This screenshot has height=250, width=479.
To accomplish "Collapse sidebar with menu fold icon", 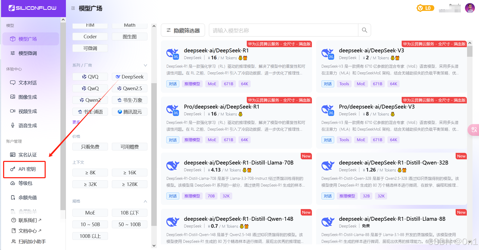I will coord(73,8).
